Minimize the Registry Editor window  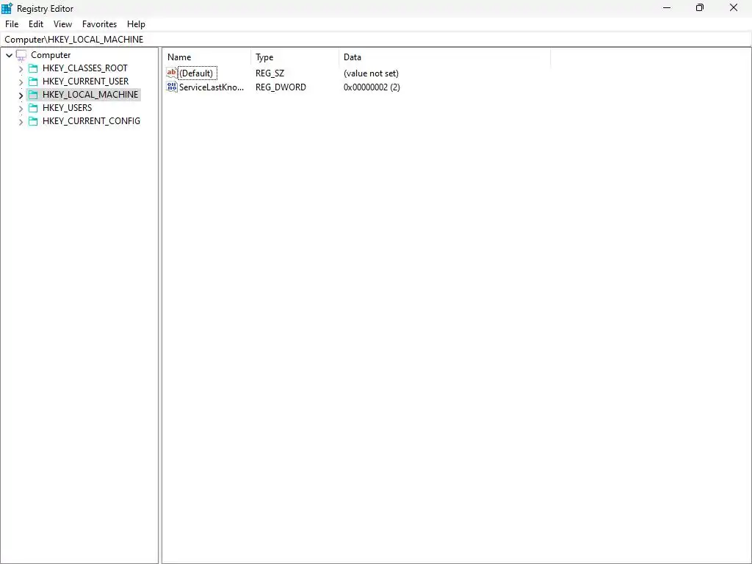667,7
